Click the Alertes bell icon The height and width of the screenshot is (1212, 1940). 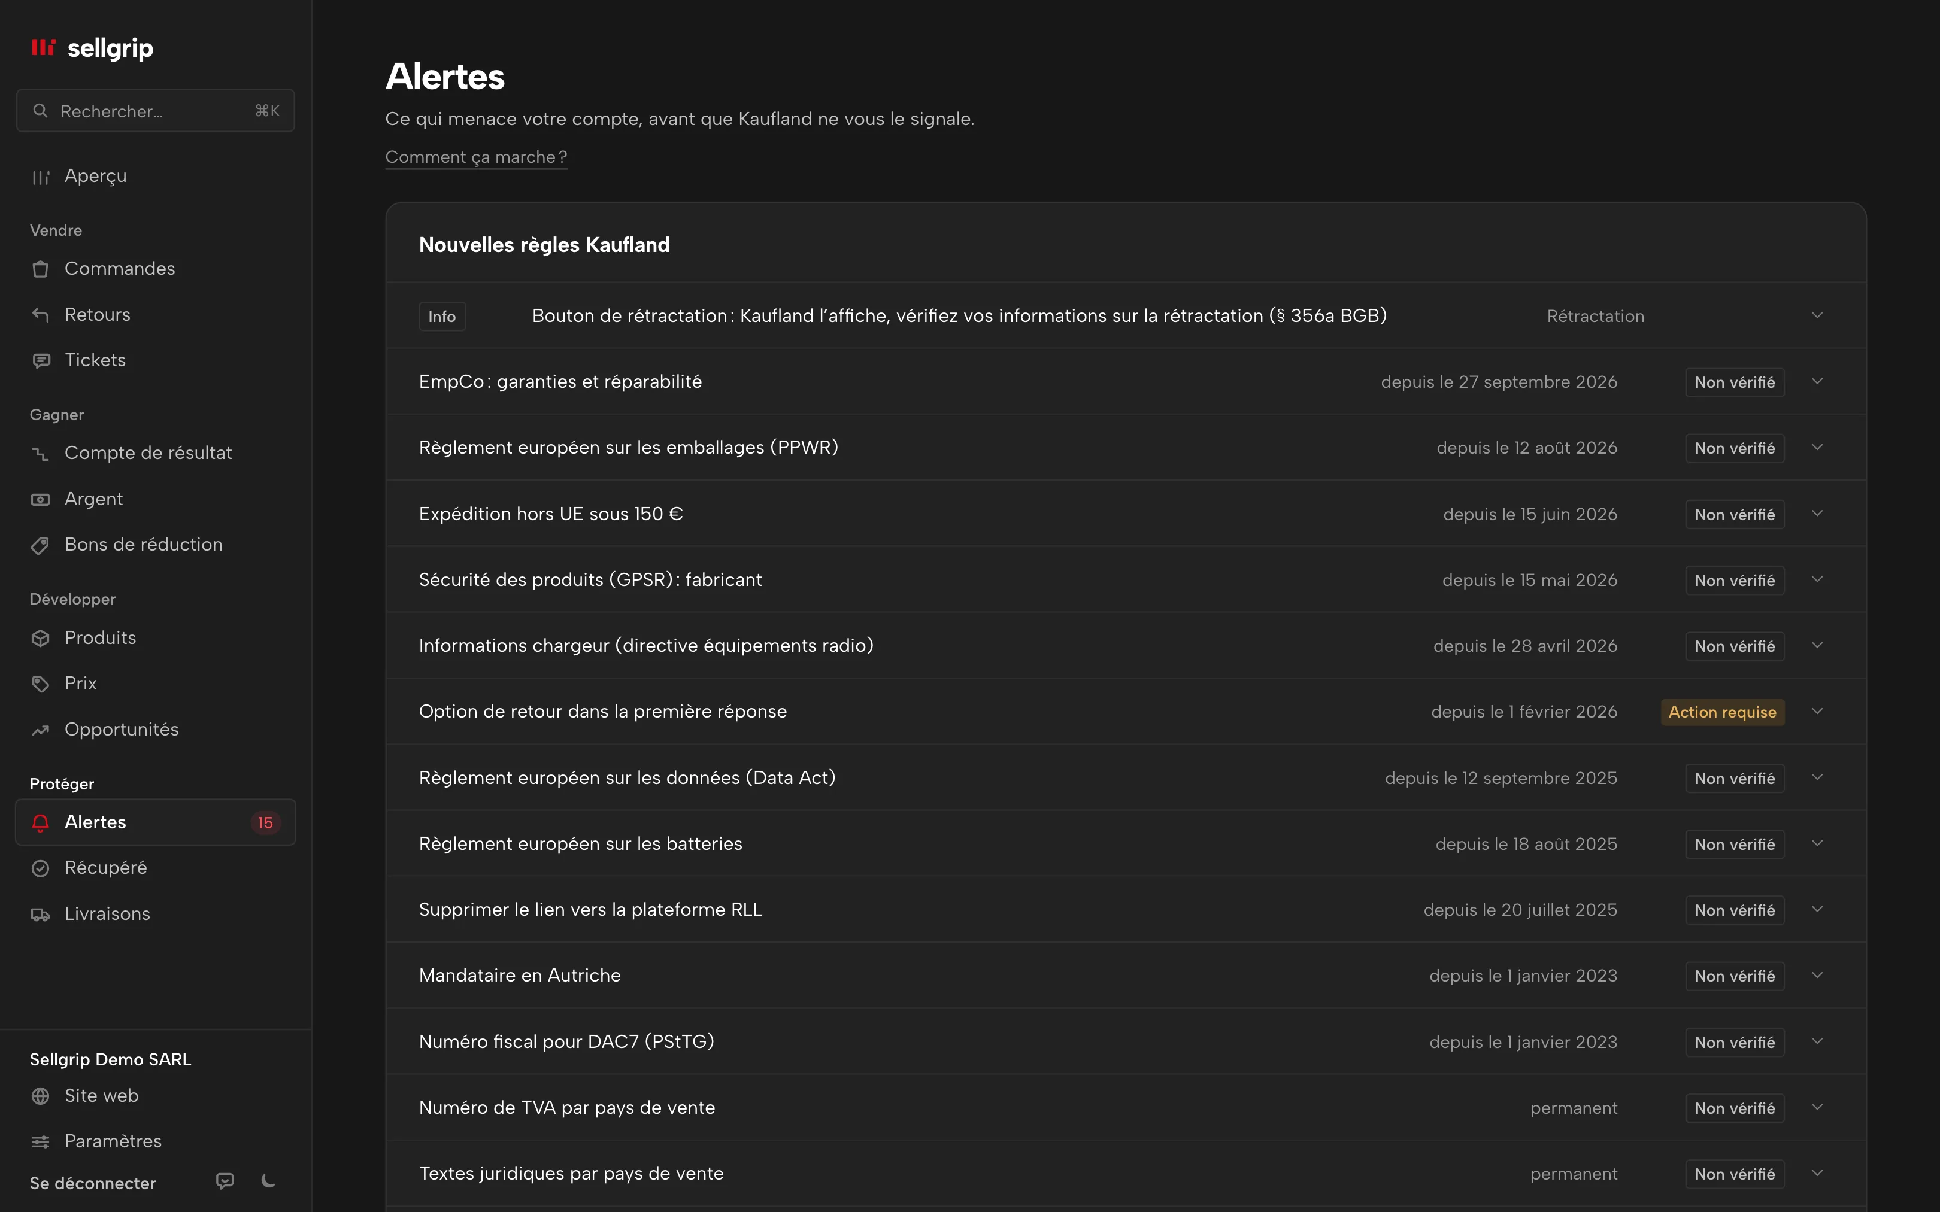click(41, 822)
